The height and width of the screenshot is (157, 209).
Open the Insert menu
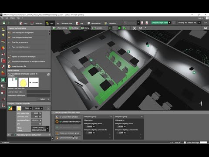(x=12, y=18)
